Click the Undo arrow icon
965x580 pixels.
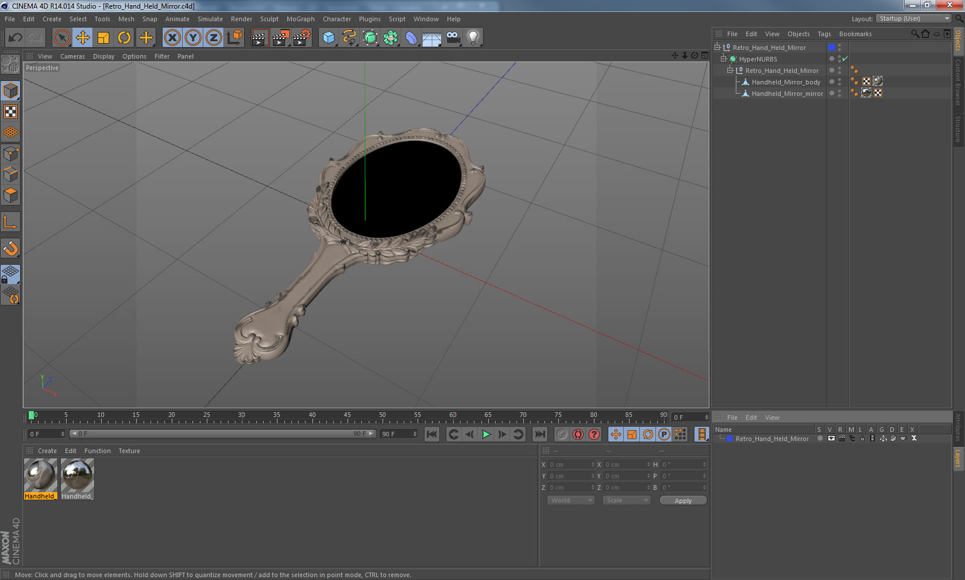pyautogui.click(x=16, y=38)
